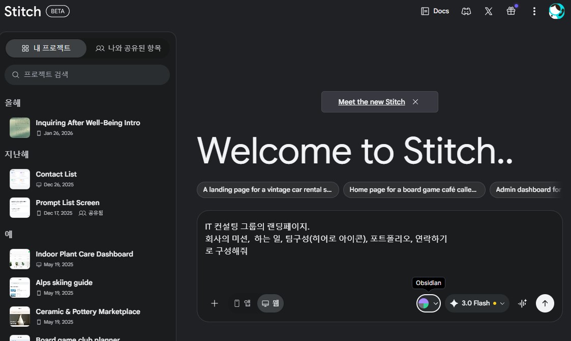
Task: Open the X social icon
Action: (489, 11)
